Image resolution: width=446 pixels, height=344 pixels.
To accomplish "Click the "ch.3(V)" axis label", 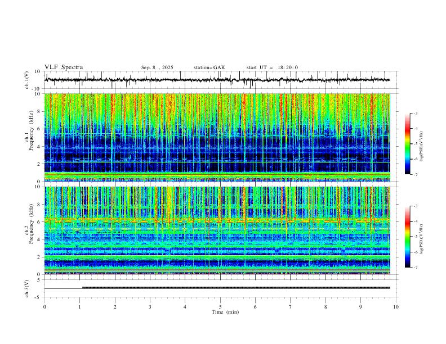I will pos(27,289).
